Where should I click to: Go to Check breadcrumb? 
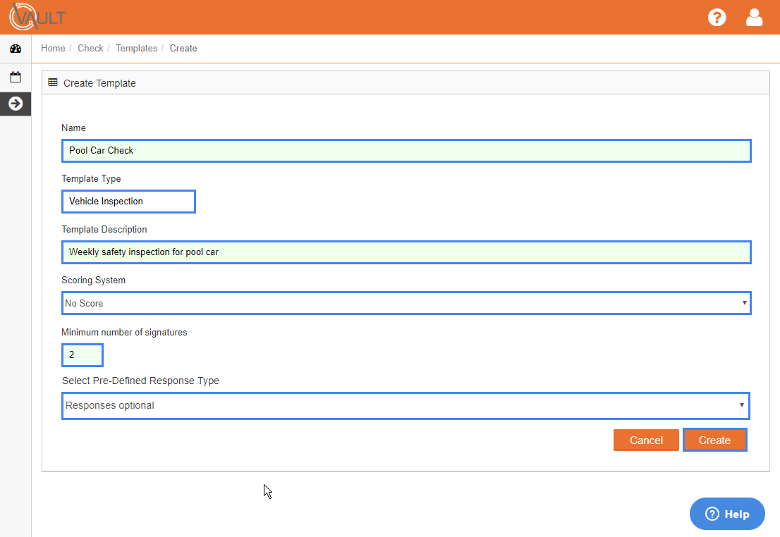(x=90, y=48)
